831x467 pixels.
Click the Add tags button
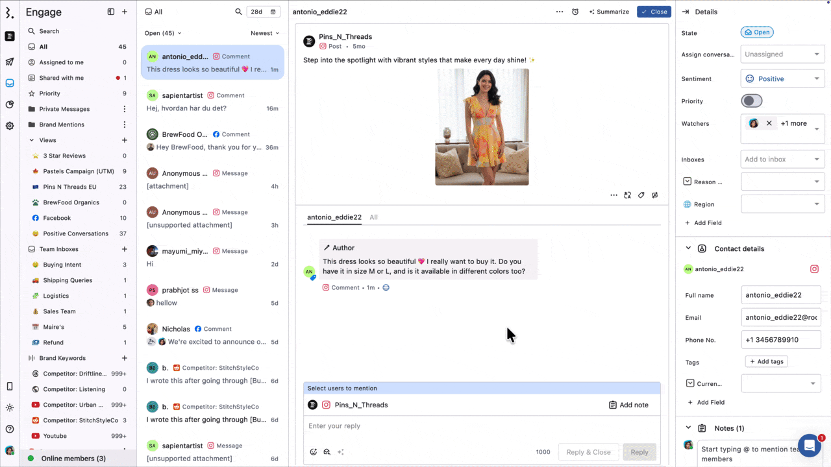pos(766,361)
